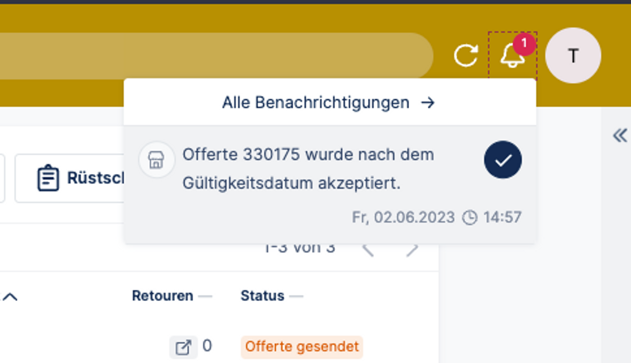Click the clipboard icon on Rüstschein button
This screenshot has width=631, height=363.
[48, 178]
